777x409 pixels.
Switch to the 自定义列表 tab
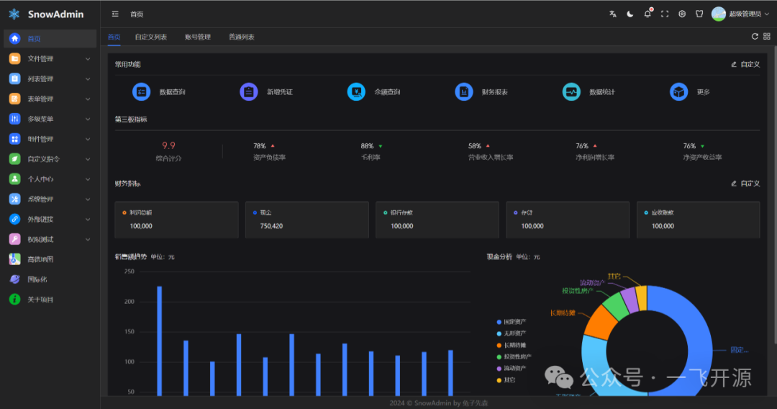tap(150, 37)
